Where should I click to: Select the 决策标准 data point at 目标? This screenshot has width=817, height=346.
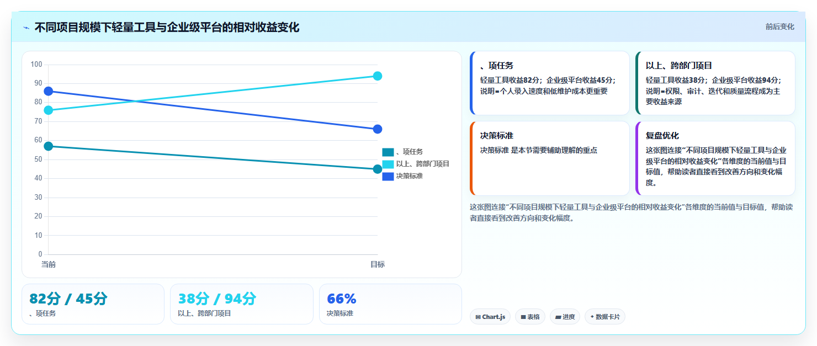(378, 129)
